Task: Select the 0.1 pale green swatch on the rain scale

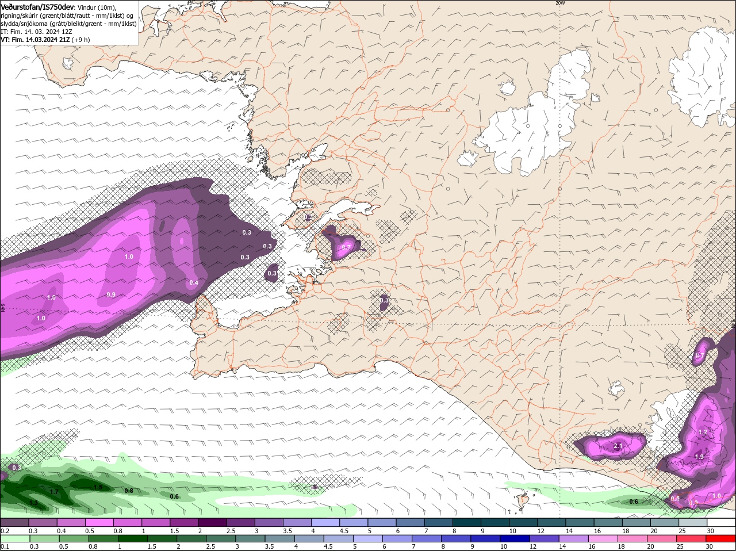Action: click(14, 538)
